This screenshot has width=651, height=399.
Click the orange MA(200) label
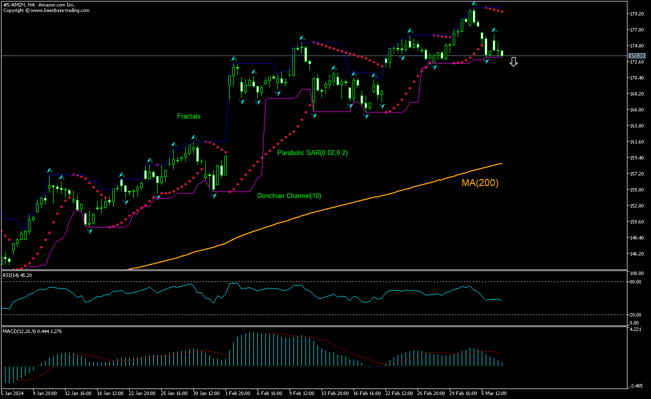pos(480,183)
